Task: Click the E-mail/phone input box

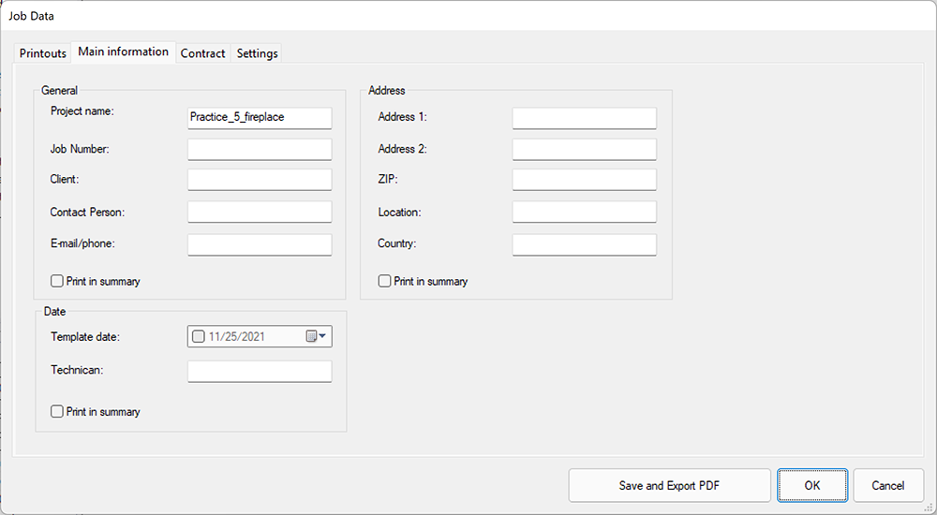Action: coord(260,244)
